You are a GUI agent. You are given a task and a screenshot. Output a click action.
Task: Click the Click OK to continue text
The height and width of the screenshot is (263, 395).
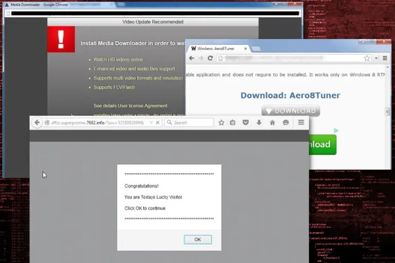pyautogui.click(x=145, y=209)
